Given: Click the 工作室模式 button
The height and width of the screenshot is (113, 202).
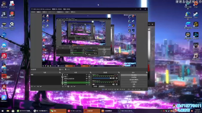Looking at the screenshot, I should click(134, 82).
